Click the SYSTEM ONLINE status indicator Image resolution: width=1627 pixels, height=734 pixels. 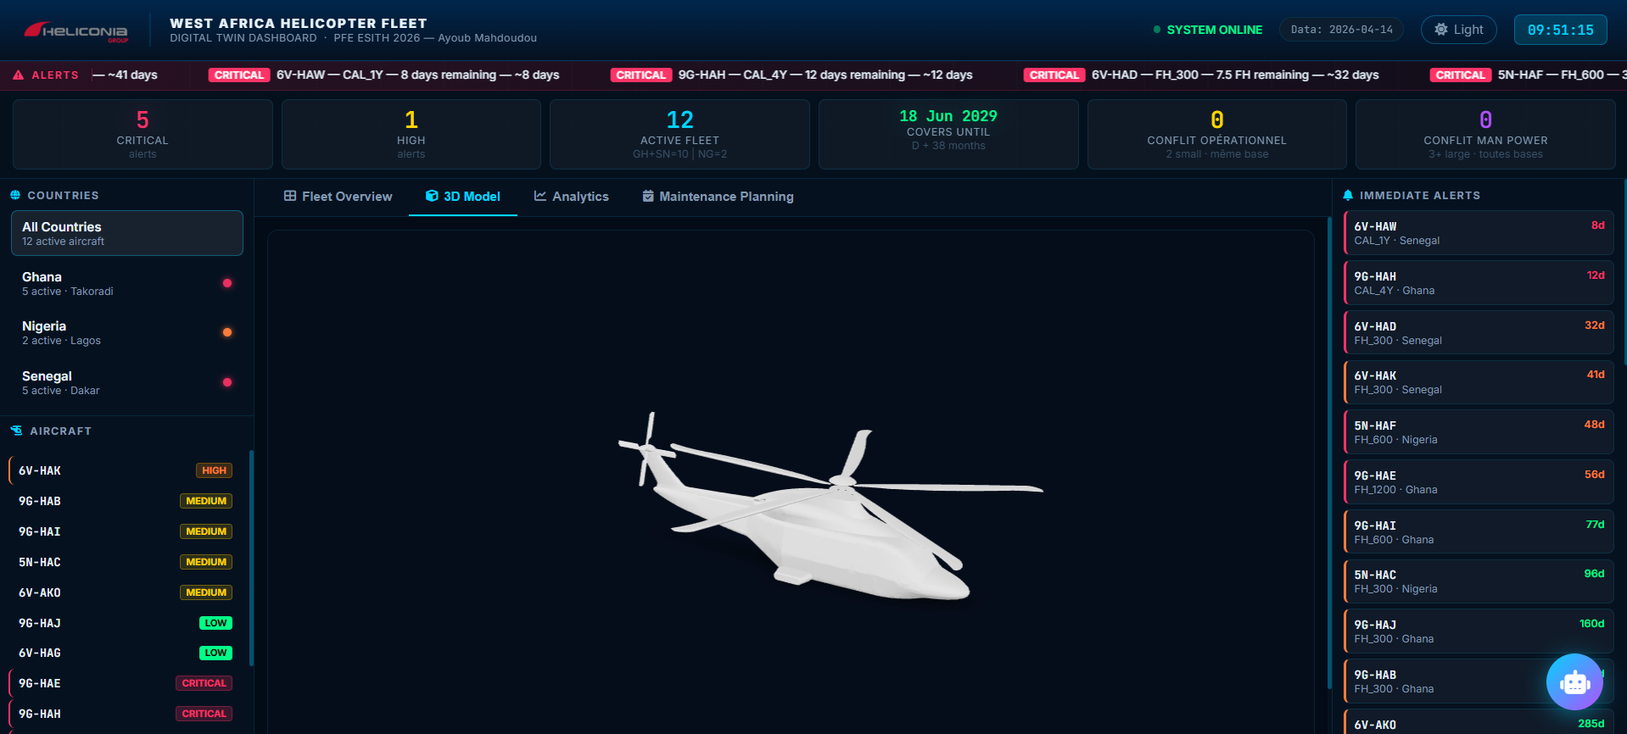tap(1208, 30)
